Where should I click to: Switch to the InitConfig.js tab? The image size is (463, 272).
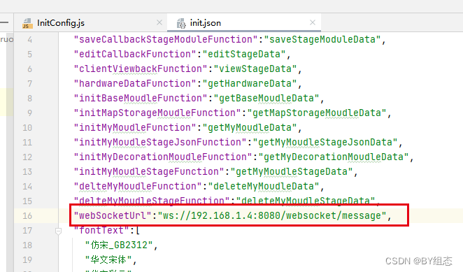[61, 23]
